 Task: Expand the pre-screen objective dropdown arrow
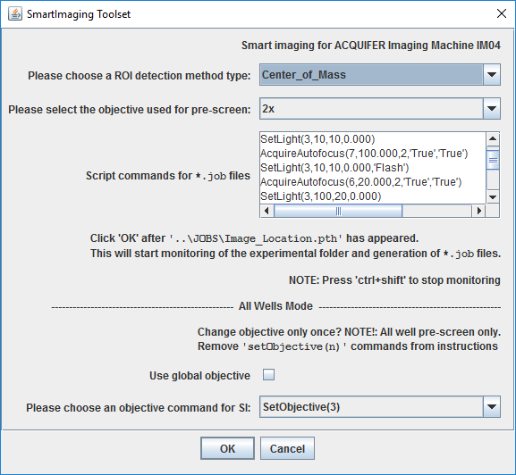(x=492, y=108)
